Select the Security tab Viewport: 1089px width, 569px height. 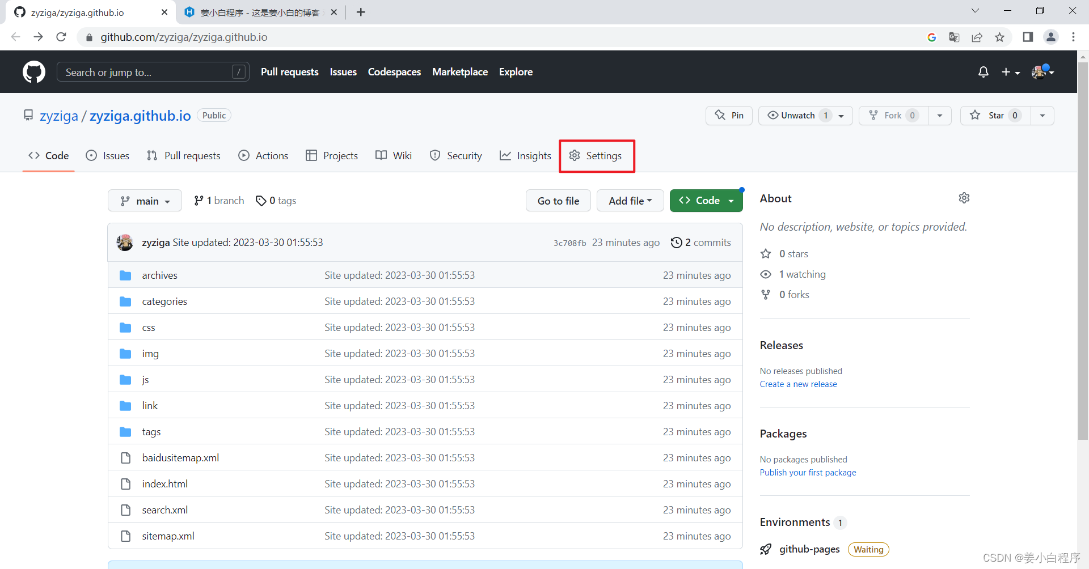tap(456, 156)
